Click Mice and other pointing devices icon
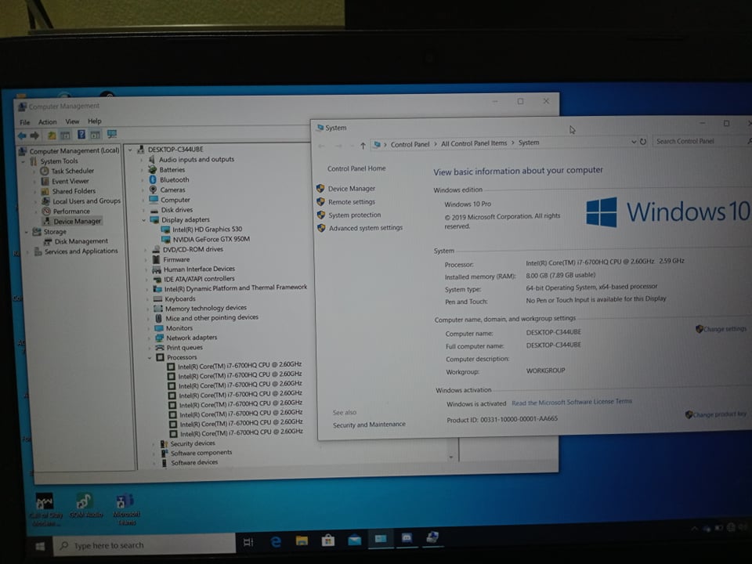 pos(158,319)
